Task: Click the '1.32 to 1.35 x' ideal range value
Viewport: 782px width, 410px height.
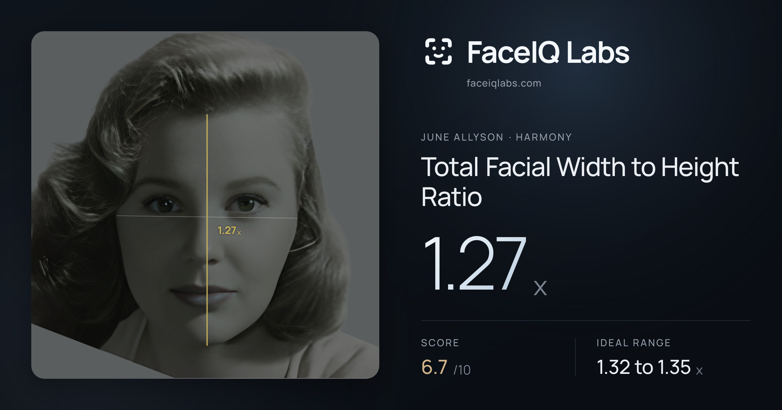Action: (650, 367)
